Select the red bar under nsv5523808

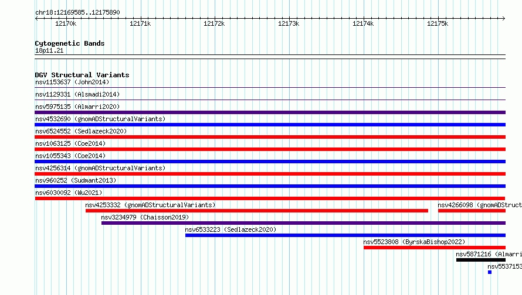click(x=435, y=248)
